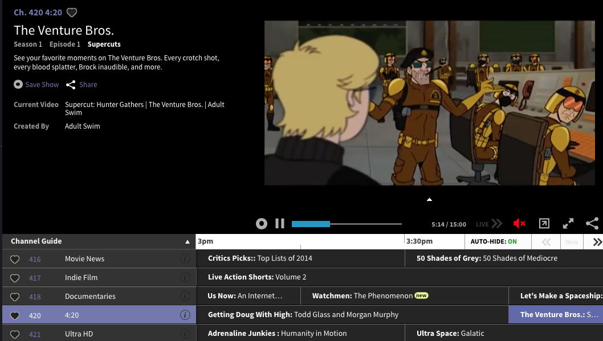Image resolution: width=603 pixels, height=341 pixels.
Task: Open the Share link under description
Action: tap(88, 84)
